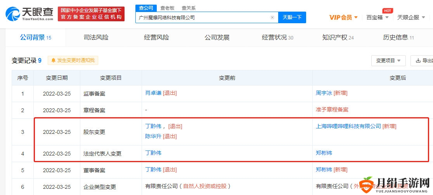
Task: Clear the search box with X icon
Action: click(x=272, y=17)
